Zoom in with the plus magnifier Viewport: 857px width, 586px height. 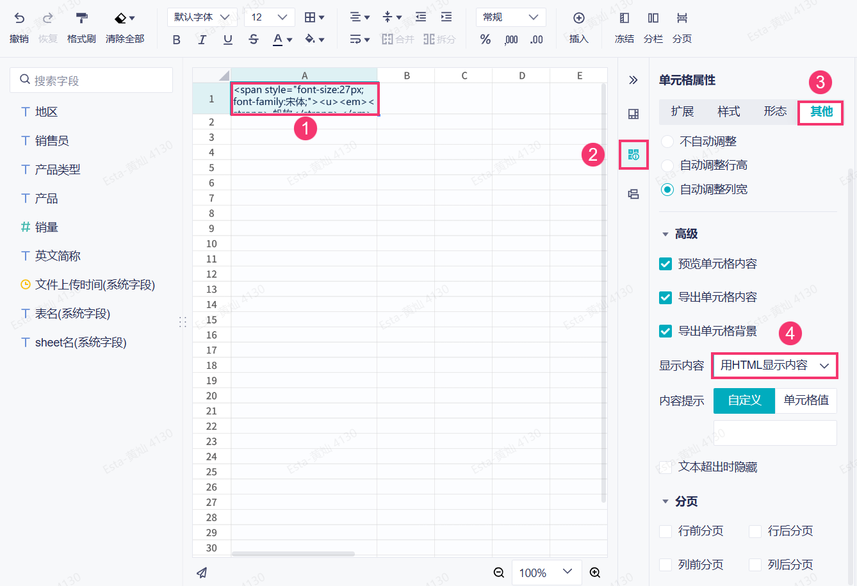pyautogui.click(x=595, y=573)
